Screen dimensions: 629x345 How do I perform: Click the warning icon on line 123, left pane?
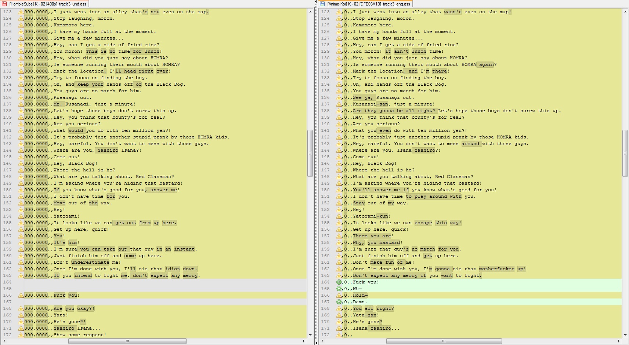pyautogui.click(x=21, y=12)
